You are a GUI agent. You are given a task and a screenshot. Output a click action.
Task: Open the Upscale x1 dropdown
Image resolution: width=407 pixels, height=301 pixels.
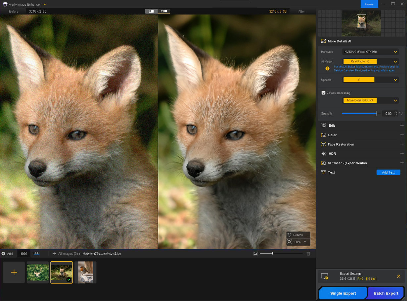370,80
